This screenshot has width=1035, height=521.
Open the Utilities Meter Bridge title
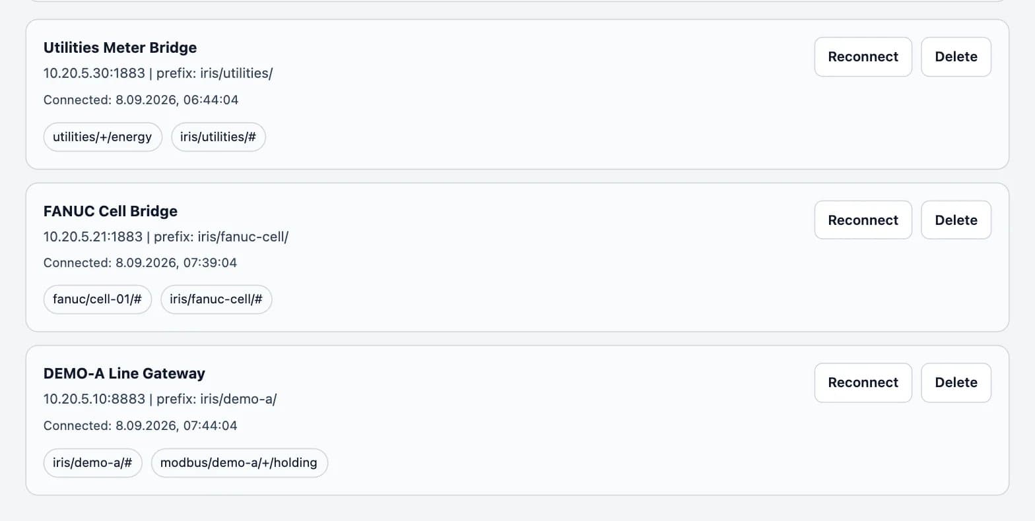pos(120,47)
